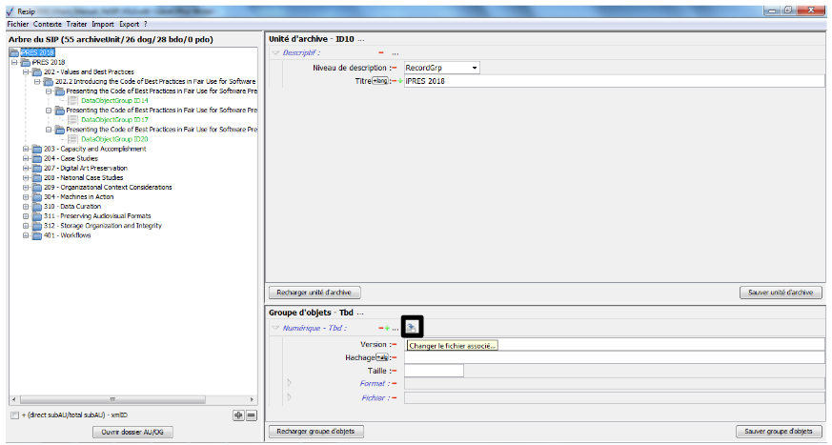The image size is (832, 445).
Task: Click the red minus next to Descriptif
Action: coord(380,53)
